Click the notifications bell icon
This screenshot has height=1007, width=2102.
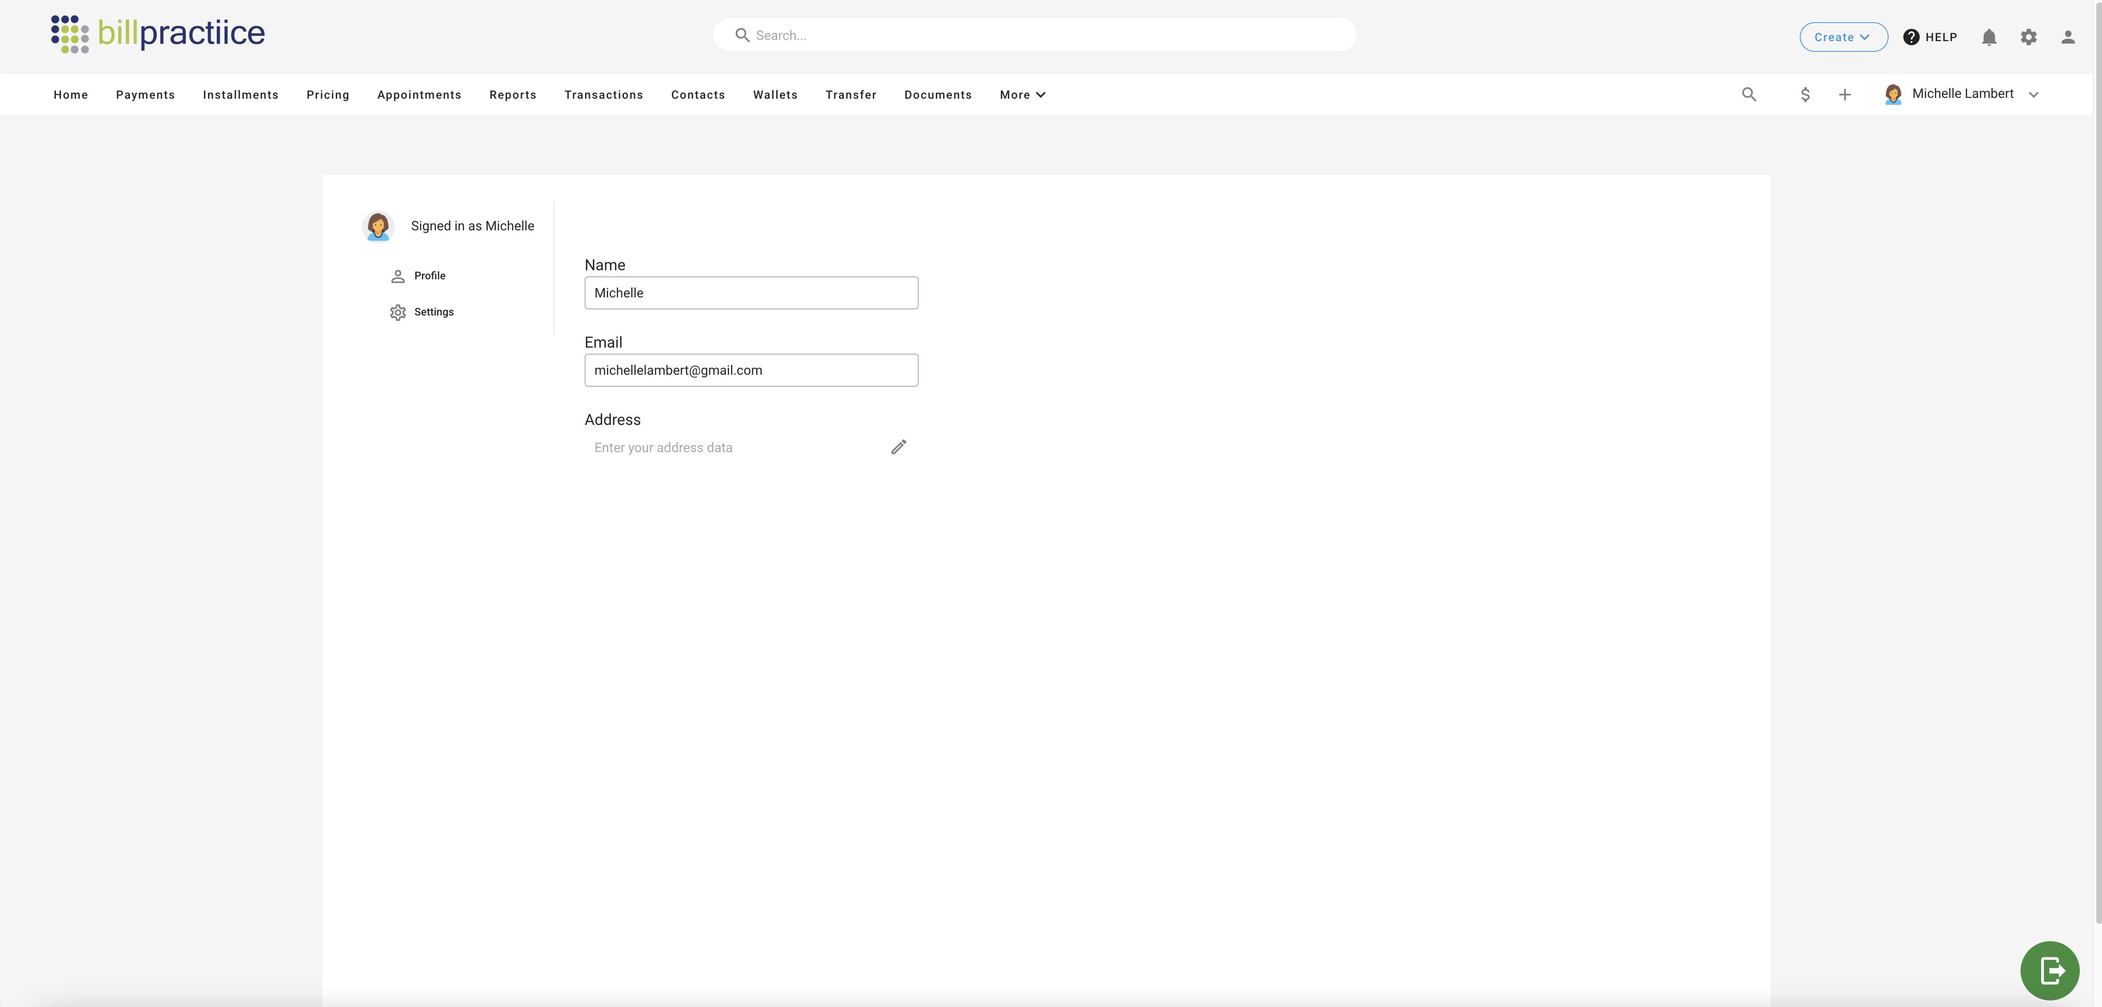tap(1989, 37)
